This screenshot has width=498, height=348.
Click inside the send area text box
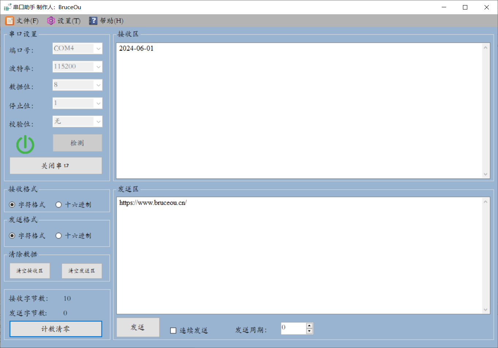300,255
